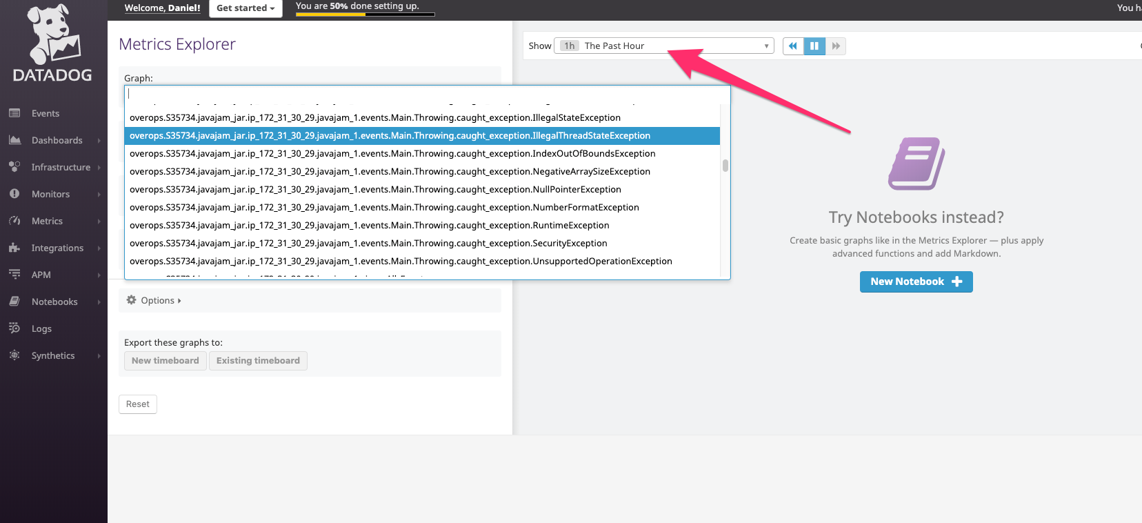Viewport: 1142px width, 523px height.
Task: Open the Notebooks menu
Action: click(54, 302)
